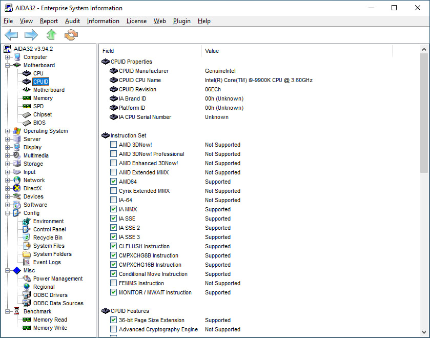Screen dimensions: 430x338
Task: Toggle the IA-64 checkbox
Action: point(113,200)
